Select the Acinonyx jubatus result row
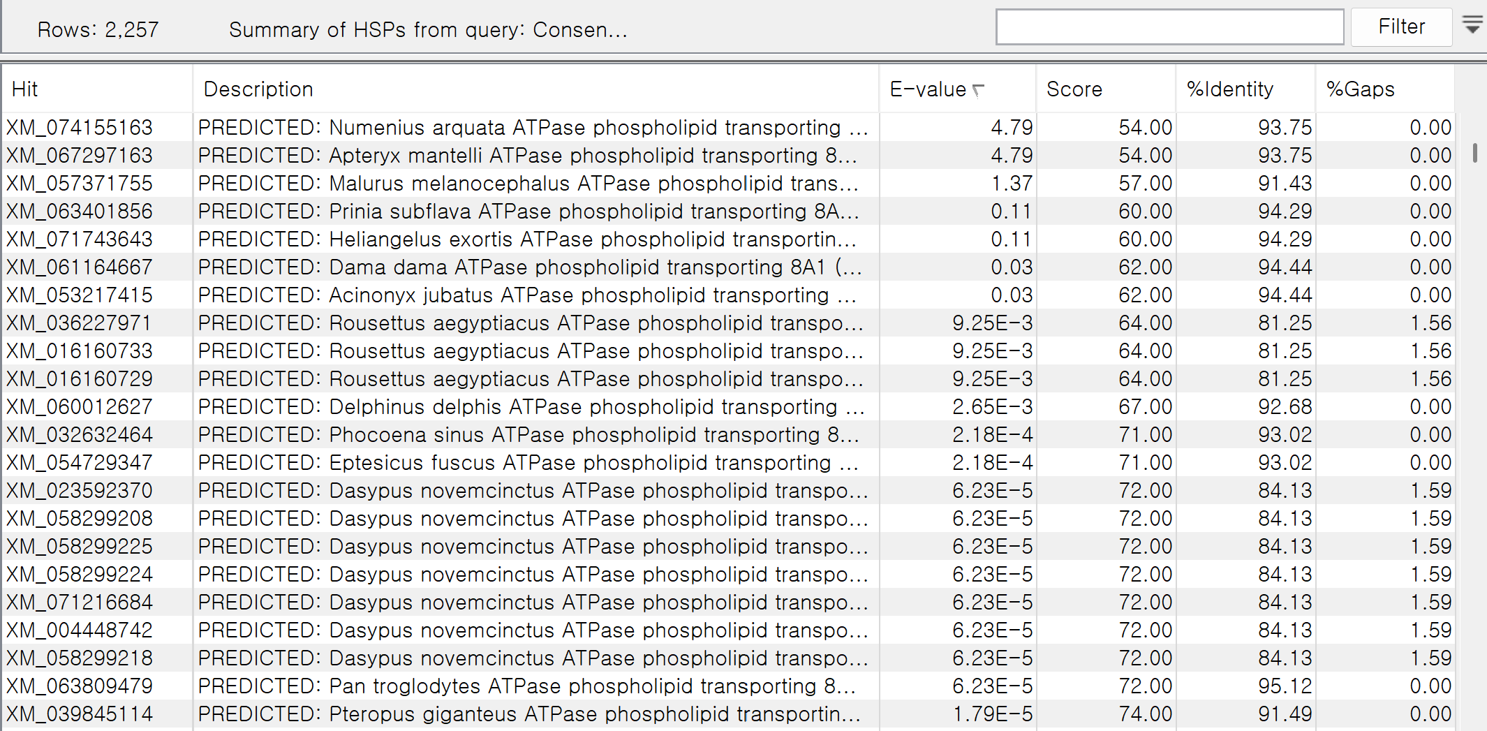The height and width of the screenshot is (731, 1487). coord(527,295)
